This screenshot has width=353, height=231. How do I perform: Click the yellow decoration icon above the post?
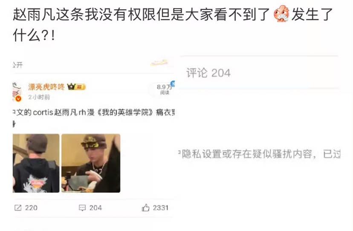159,63
